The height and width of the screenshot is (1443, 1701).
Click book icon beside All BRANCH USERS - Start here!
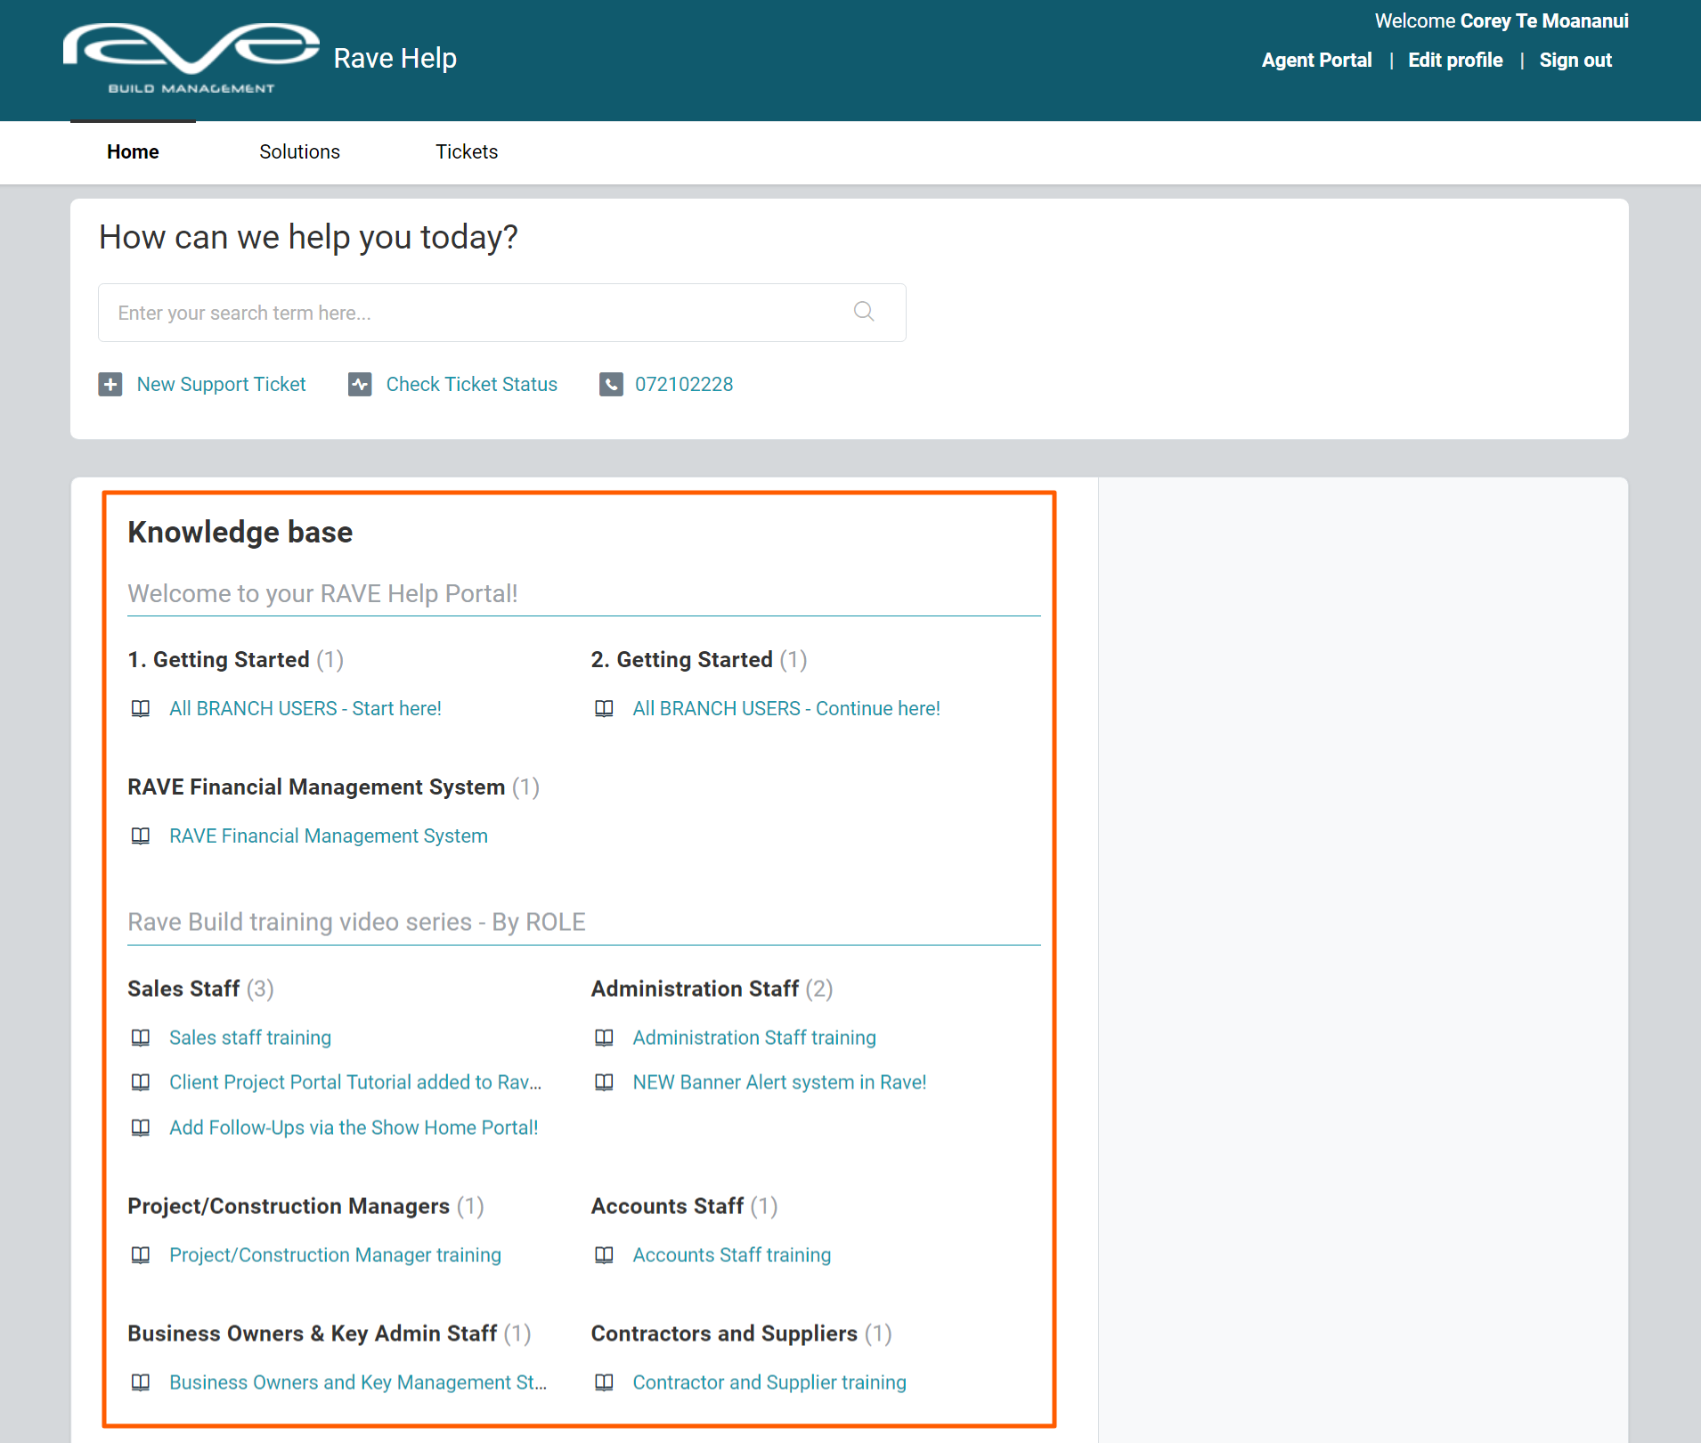point(141,709)
